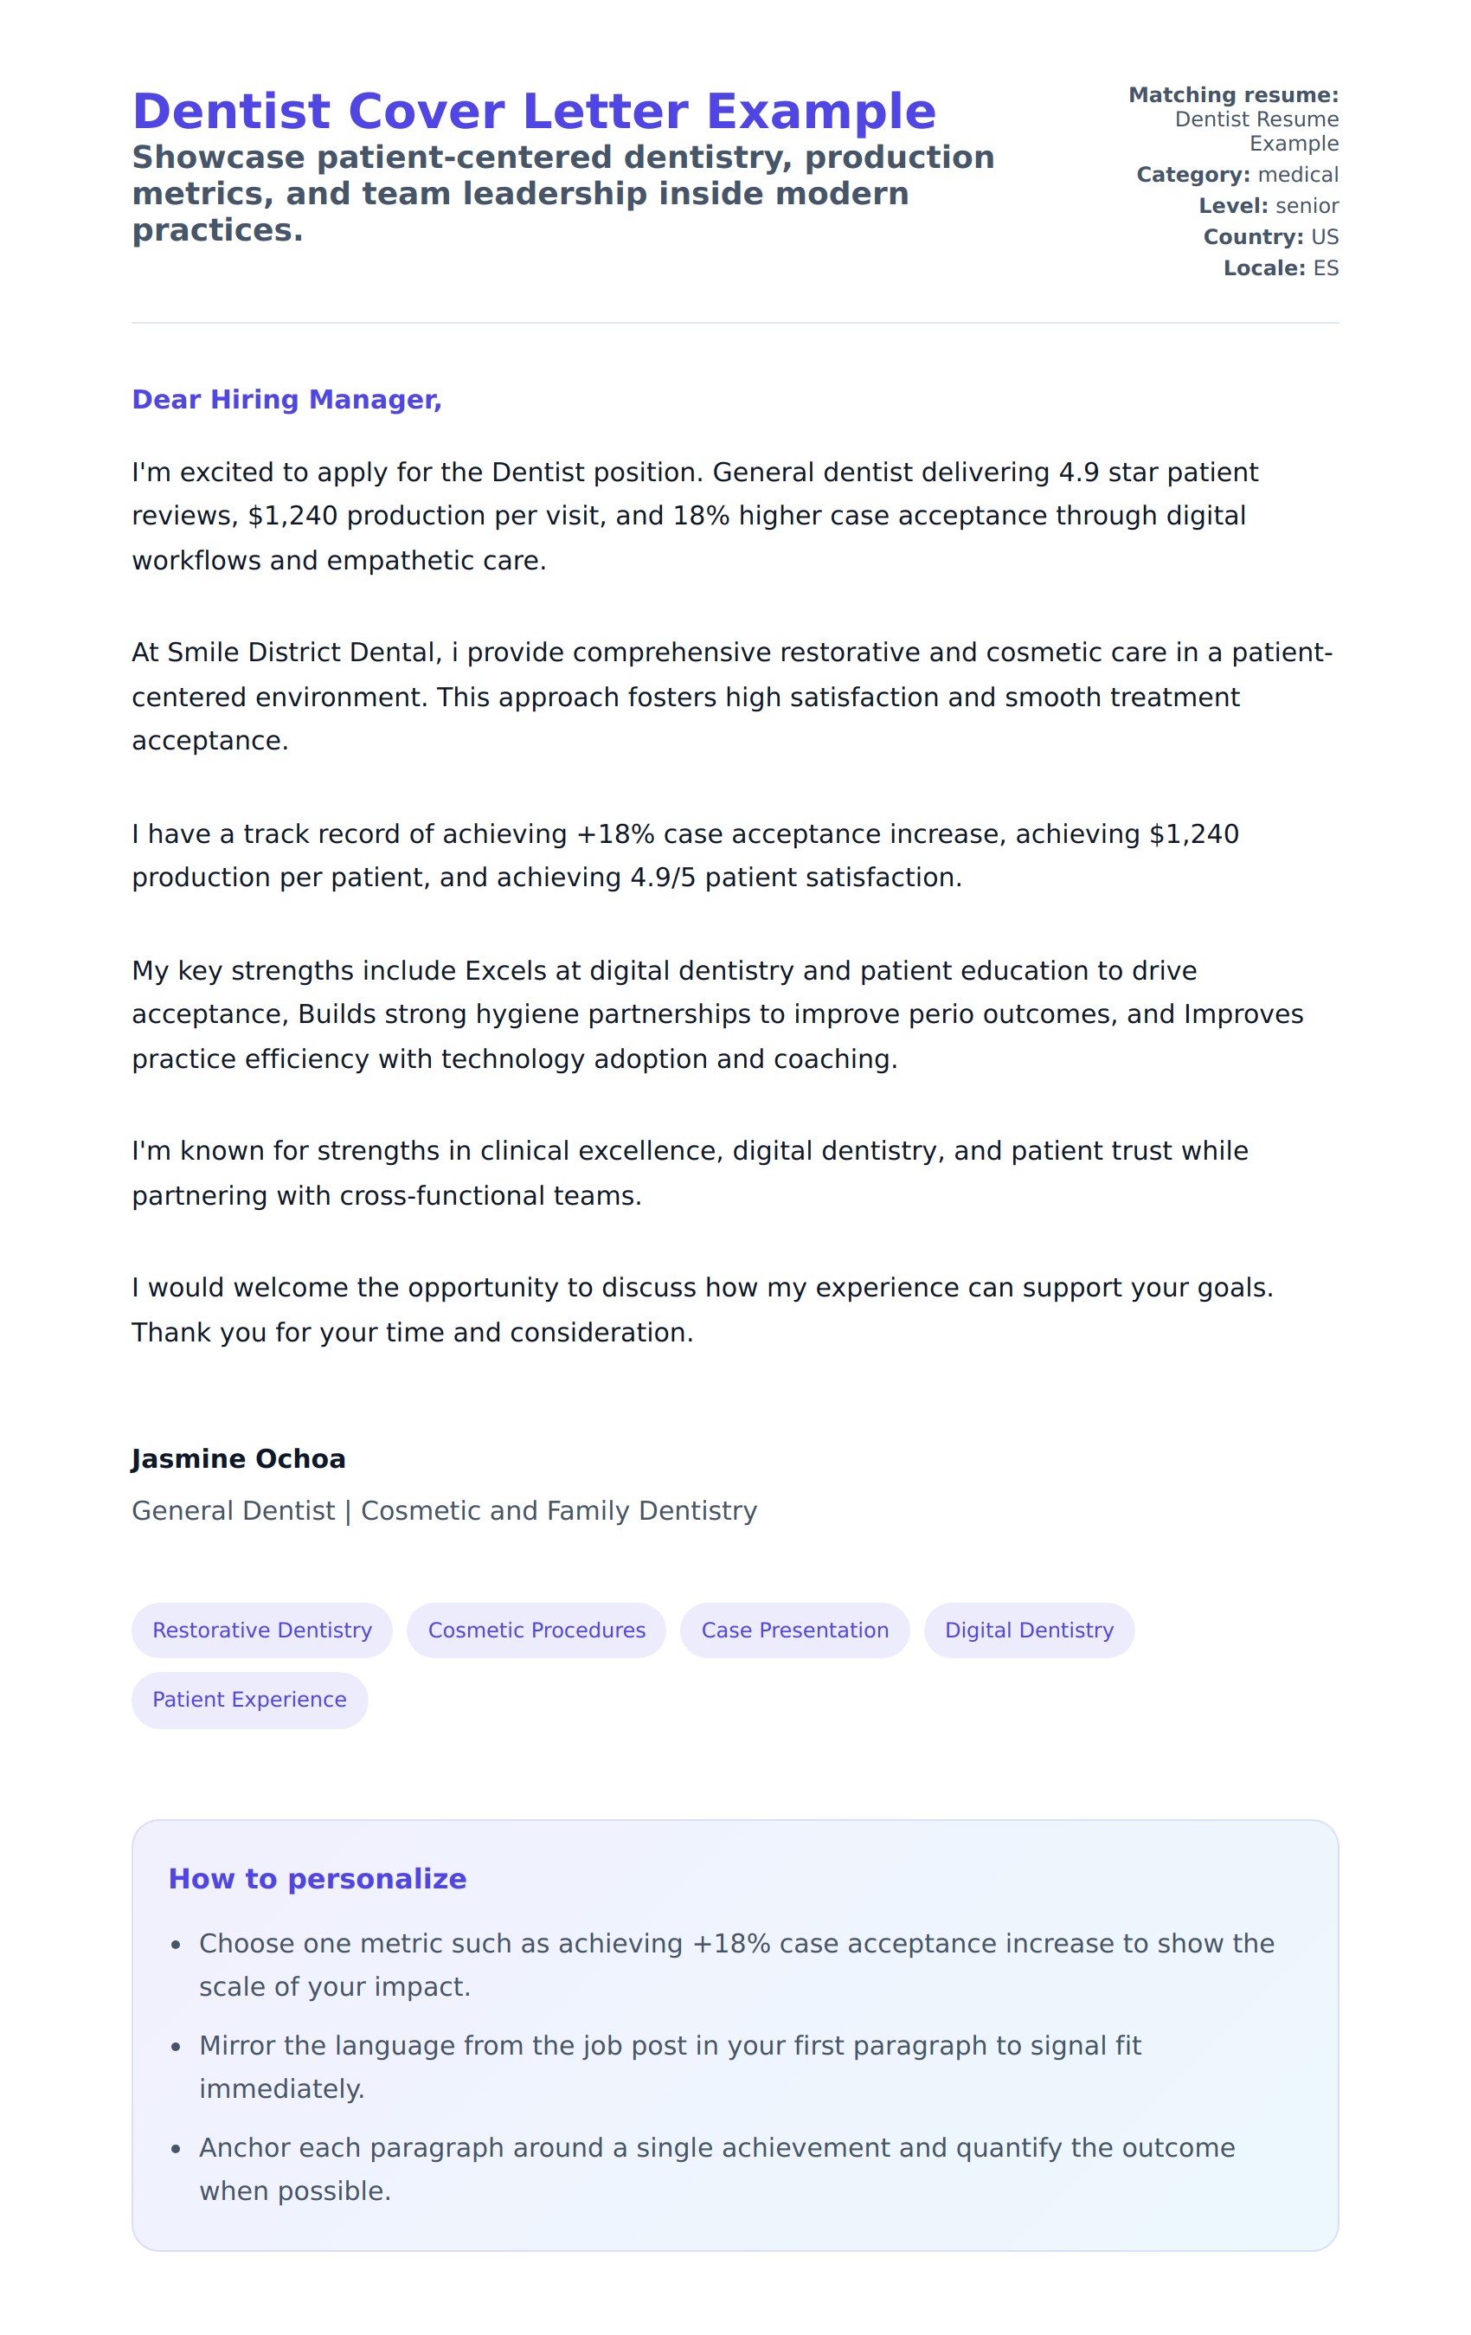
Task: Click the How to personalize heading
Action: (317, 1878)
